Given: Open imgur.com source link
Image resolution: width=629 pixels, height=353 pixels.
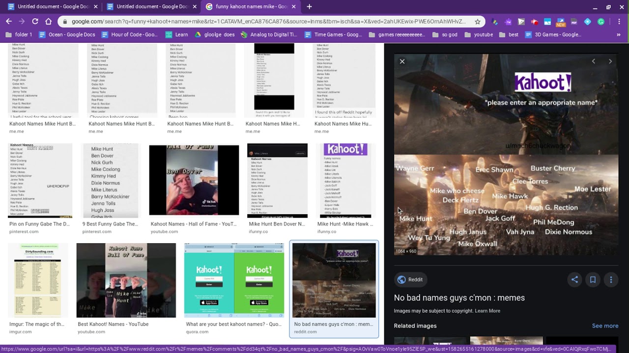Looking at the screenshot, I should pyautogui.click(x=20, y=331).
